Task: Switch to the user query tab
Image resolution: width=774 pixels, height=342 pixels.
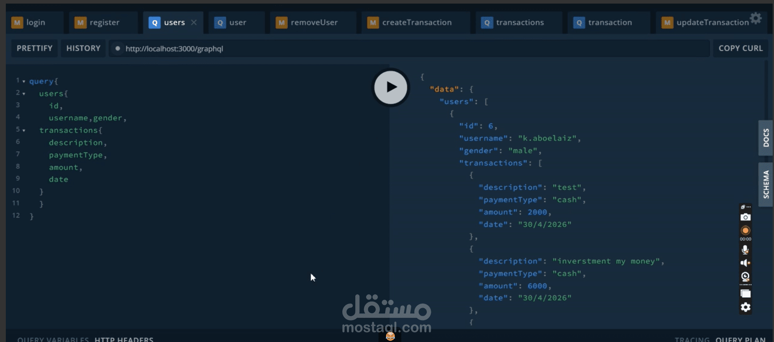Action: point(237,22)
